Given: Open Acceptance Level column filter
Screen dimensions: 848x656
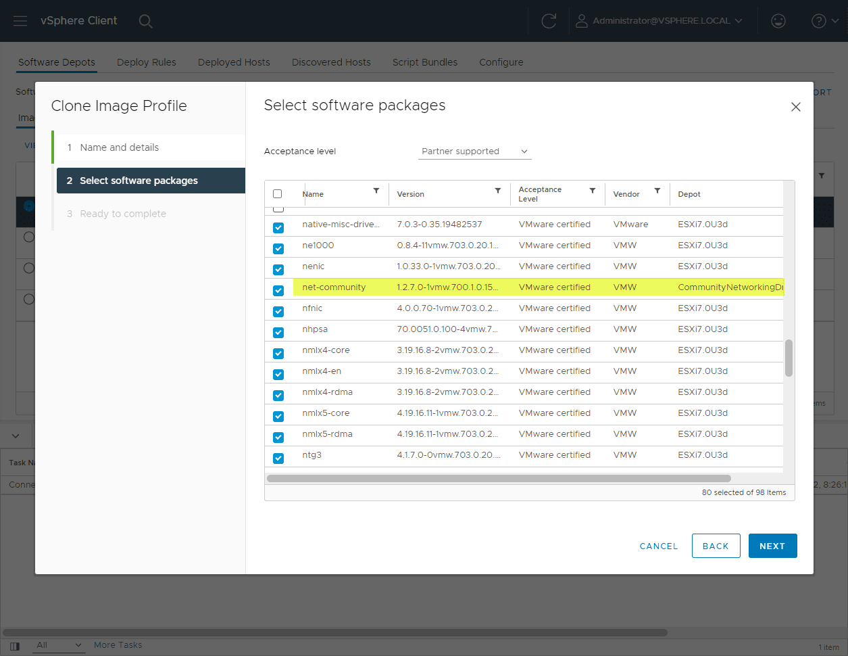Looking at the screenshot, I should pos(593,191).
